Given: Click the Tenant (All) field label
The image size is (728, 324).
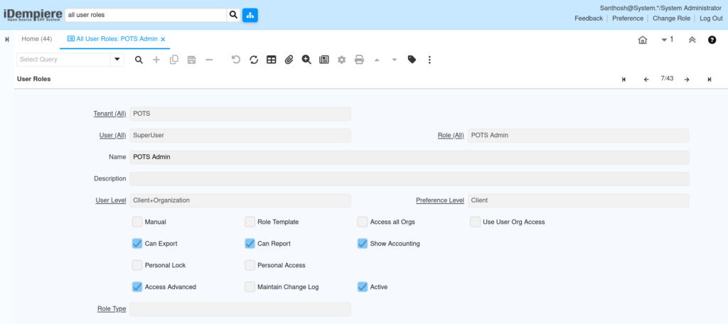Looking at the screenshot, I should pyautogui.click(x=109, y=114).
